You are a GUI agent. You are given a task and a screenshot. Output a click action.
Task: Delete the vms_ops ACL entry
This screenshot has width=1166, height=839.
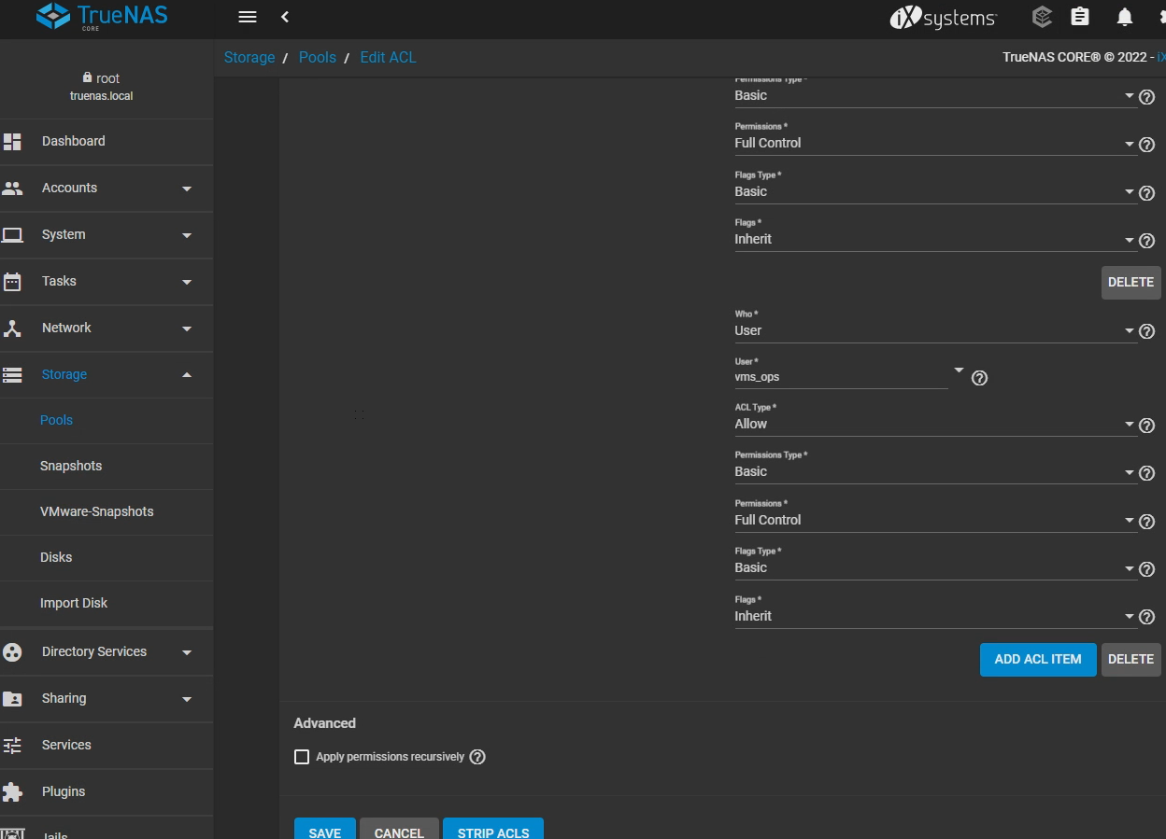point(1130,659)
